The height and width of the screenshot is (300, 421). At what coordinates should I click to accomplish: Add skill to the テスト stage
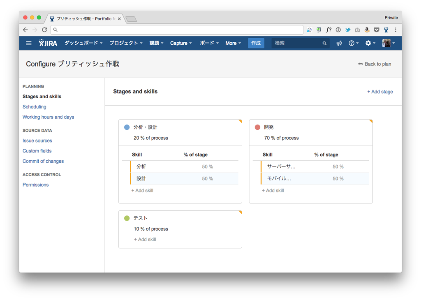coord(145,239)
